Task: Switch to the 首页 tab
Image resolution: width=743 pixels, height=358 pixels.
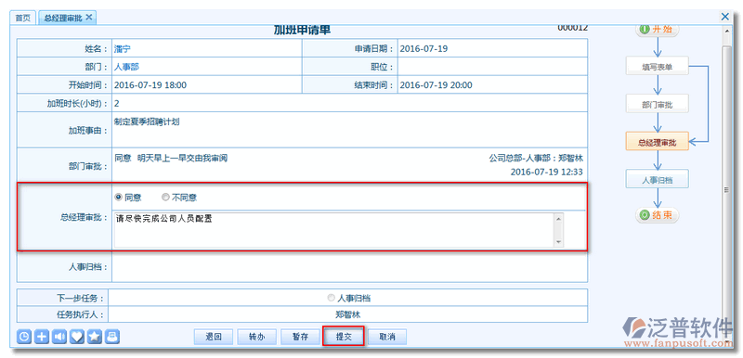Action: pos(22,18)
